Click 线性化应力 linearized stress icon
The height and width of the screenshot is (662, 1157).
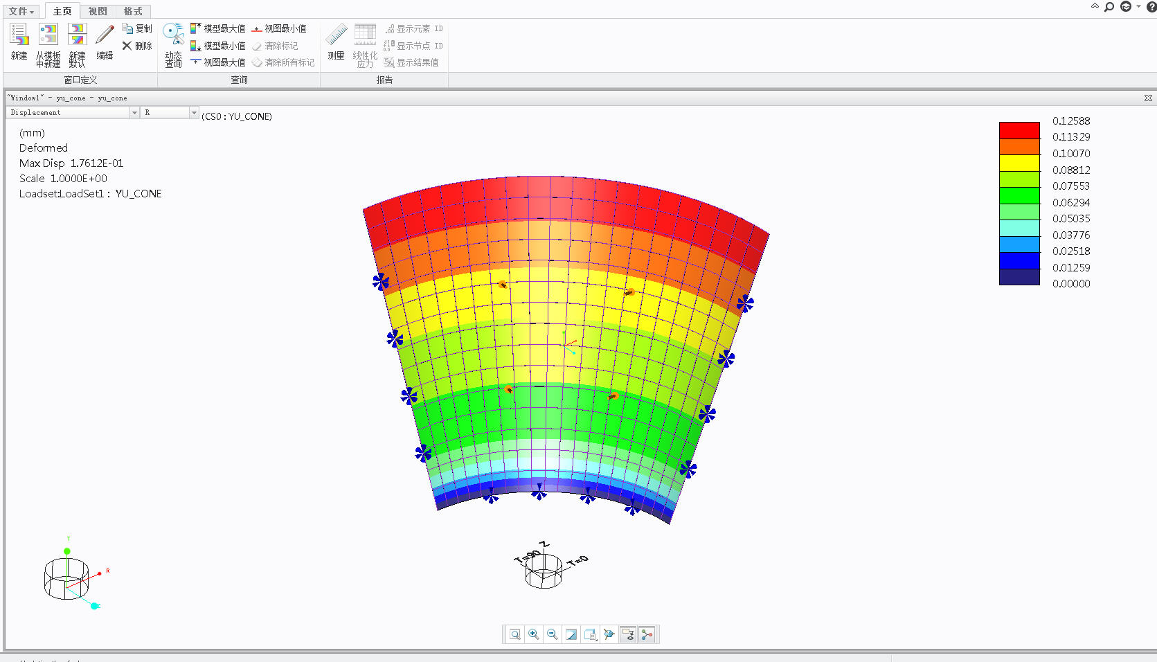tap(365, 44)
